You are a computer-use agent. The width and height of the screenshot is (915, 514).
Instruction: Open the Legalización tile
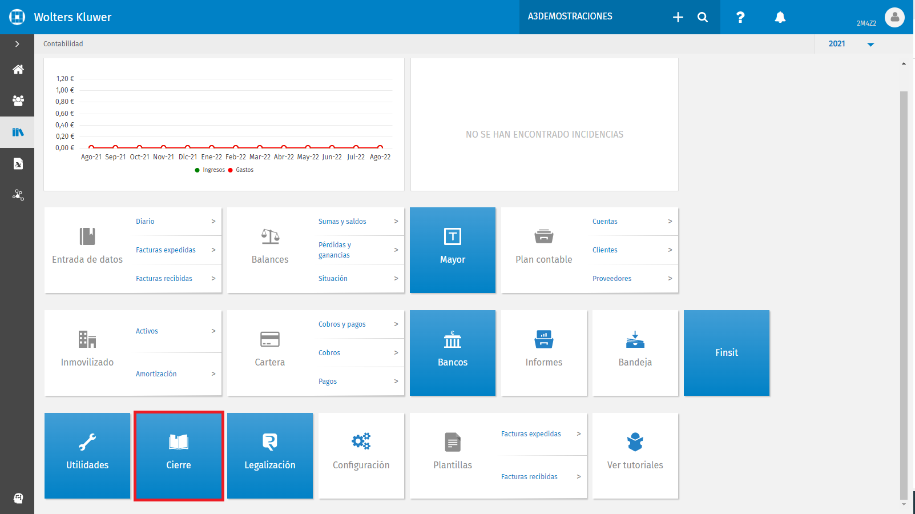tap(270, 456)
